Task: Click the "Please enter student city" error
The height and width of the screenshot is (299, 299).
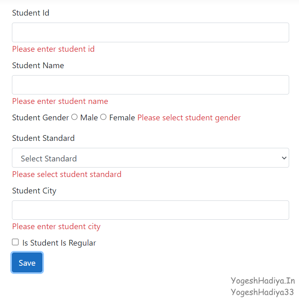Action: [x=56, y=227]
